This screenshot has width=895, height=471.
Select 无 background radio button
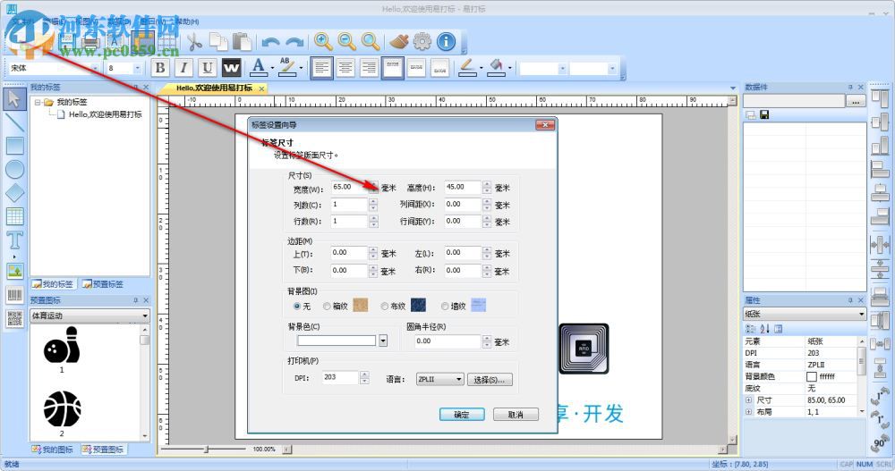[297, 307]
